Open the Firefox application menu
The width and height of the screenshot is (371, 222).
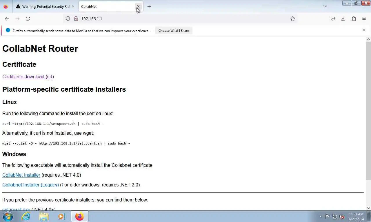pyautogui.click(x=364, y=18)
